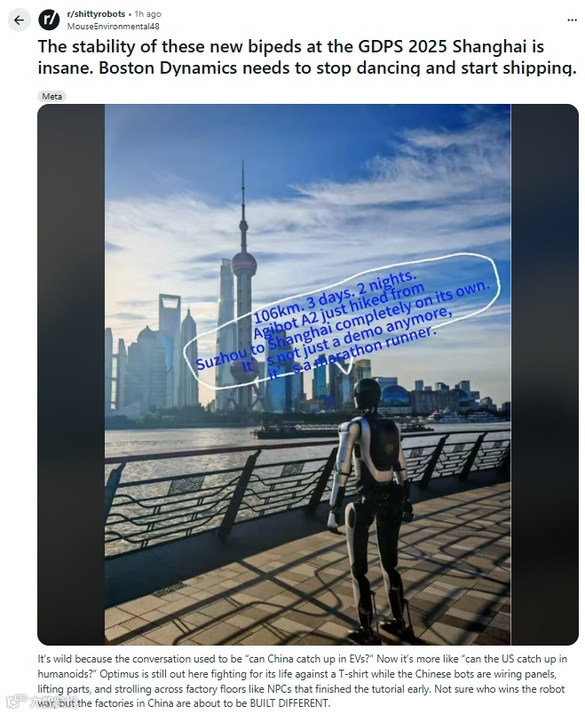Click the dark letterbox right of the photo
This screenshot has height=714, width=585.
tap(544, 374)
